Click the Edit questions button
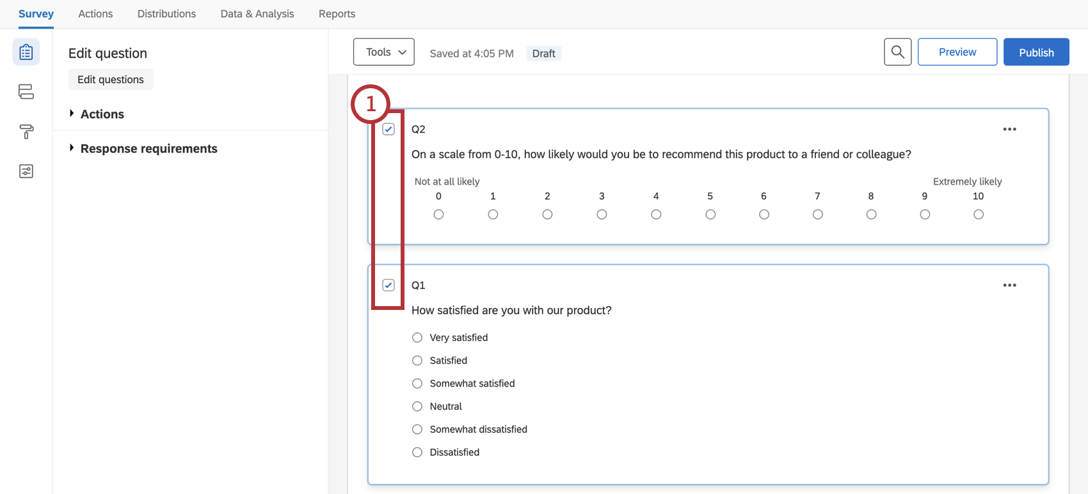Image resolution: width=1088 pixels, height=494 pixels. pos(111,79)
